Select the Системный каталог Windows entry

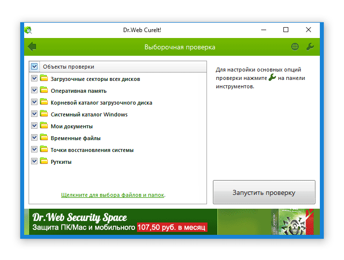(89, 114)
